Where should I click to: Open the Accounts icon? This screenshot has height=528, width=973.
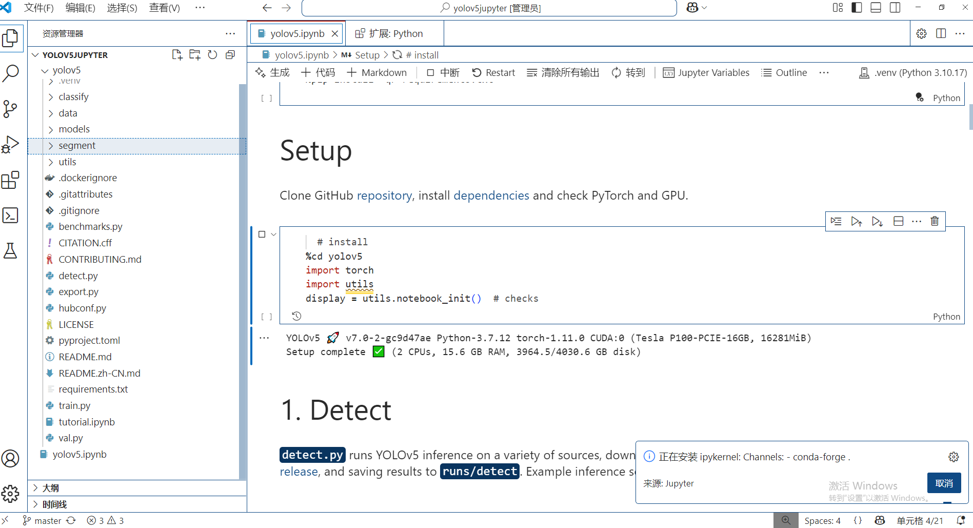(10, 458)
